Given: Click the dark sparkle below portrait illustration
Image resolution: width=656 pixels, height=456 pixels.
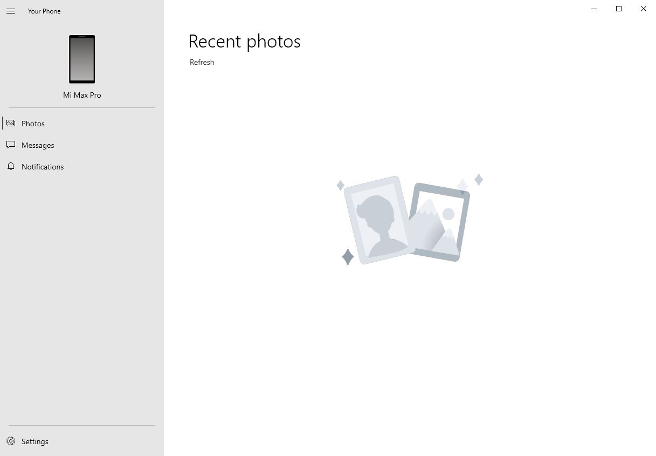Looking at the screenshot, I should (348, 257).
